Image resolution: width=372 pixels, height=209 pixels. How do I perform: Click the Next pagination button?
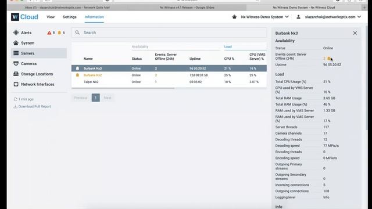[108, 98]
